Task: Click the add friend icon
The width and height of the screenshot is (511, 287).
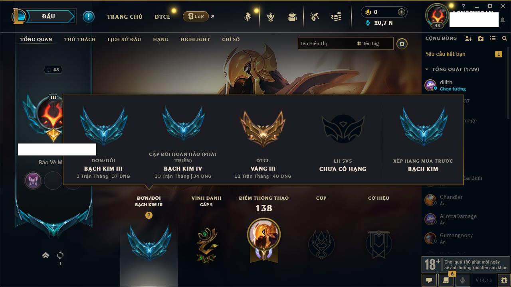Action: pos(469,38)
